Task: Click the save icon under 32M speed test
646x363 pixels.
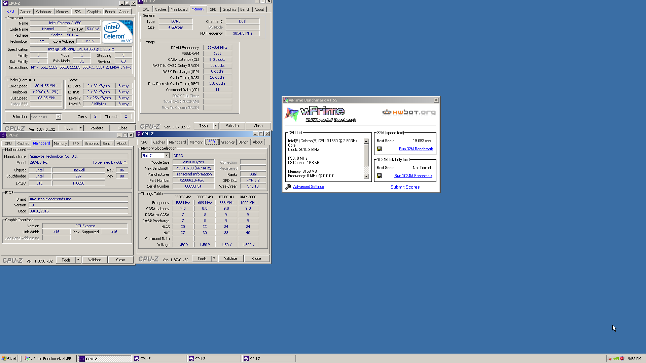Action: [379, 149]
